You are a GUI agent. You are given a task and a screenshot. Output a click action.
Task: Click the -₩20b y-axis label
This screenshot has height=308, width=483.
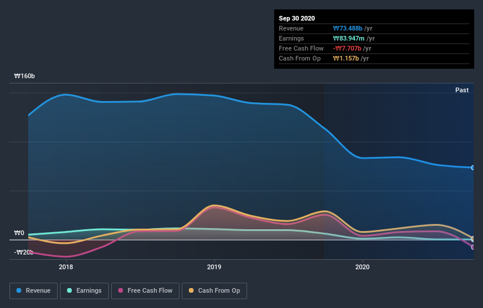(x=24, y=252)
